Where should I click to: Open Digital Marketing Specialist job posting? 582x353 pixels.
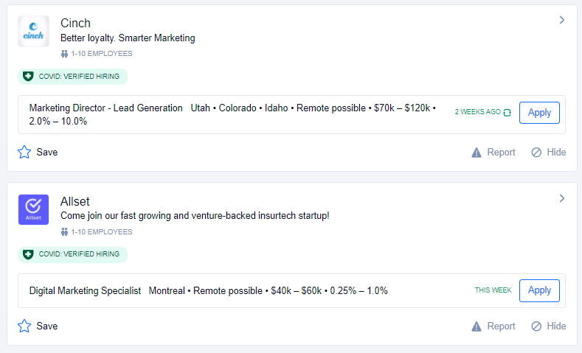pos(85,291)
